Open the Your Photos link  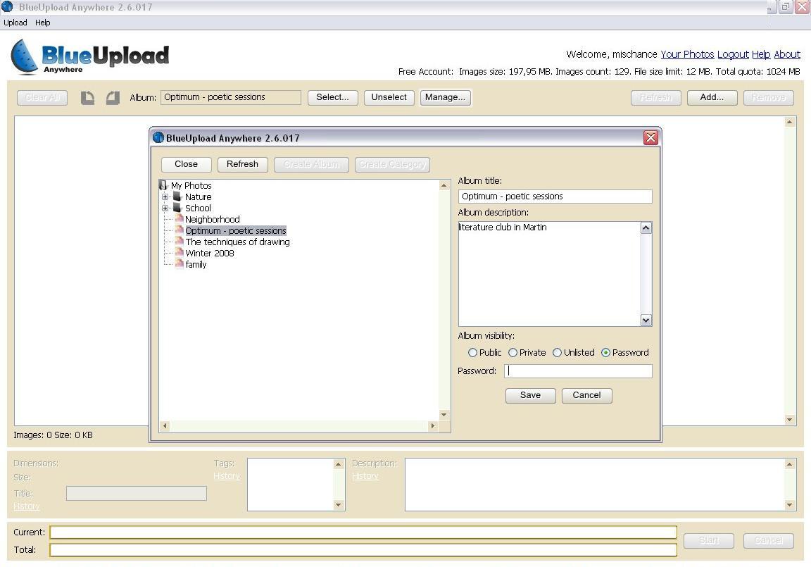pyautogui.click(x=687, y=54)
